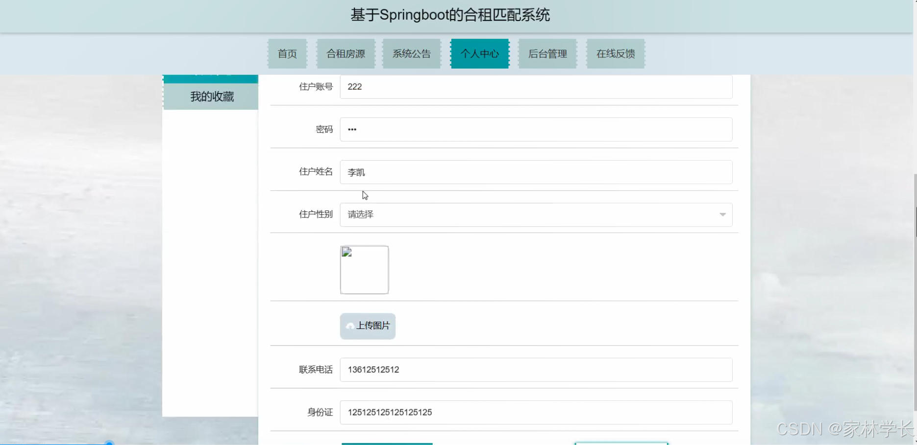Go to the 后台管理 admin menu
Screen dimensions: 917x445
coord(547,53)
